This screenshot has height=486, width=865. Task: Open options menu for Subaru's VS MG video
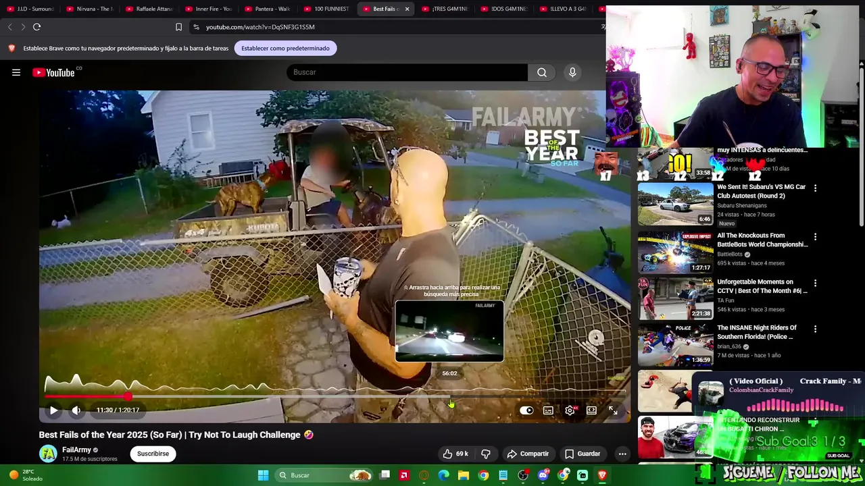pos(815,188)
